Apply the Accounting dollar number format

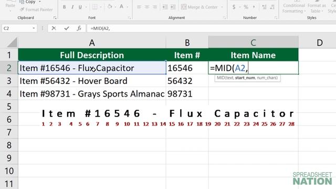(234, 7)
